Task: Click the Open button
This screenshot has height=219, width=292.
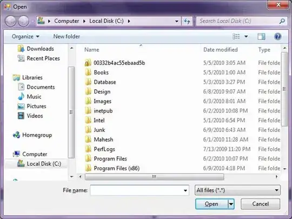Action: coord(211,204)
